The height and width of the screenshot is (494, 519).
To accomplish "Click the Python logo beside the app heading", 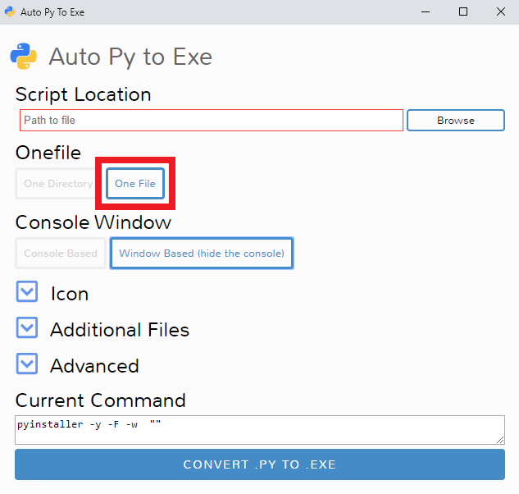I will point(23,57).
